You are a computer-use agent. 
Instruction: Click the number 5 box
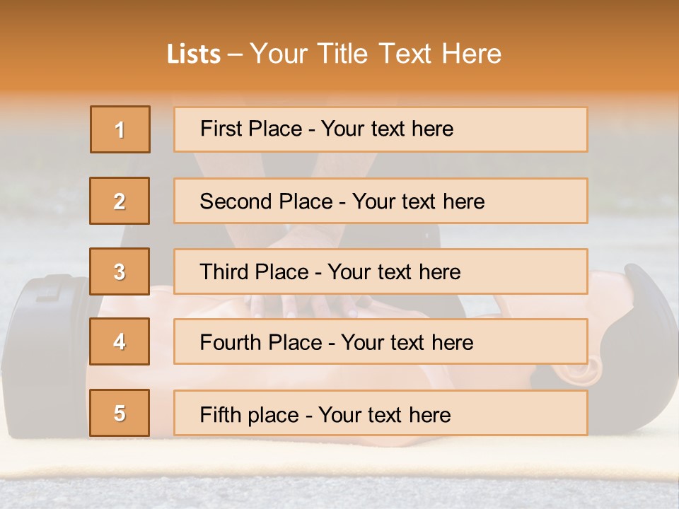[120, 413]
